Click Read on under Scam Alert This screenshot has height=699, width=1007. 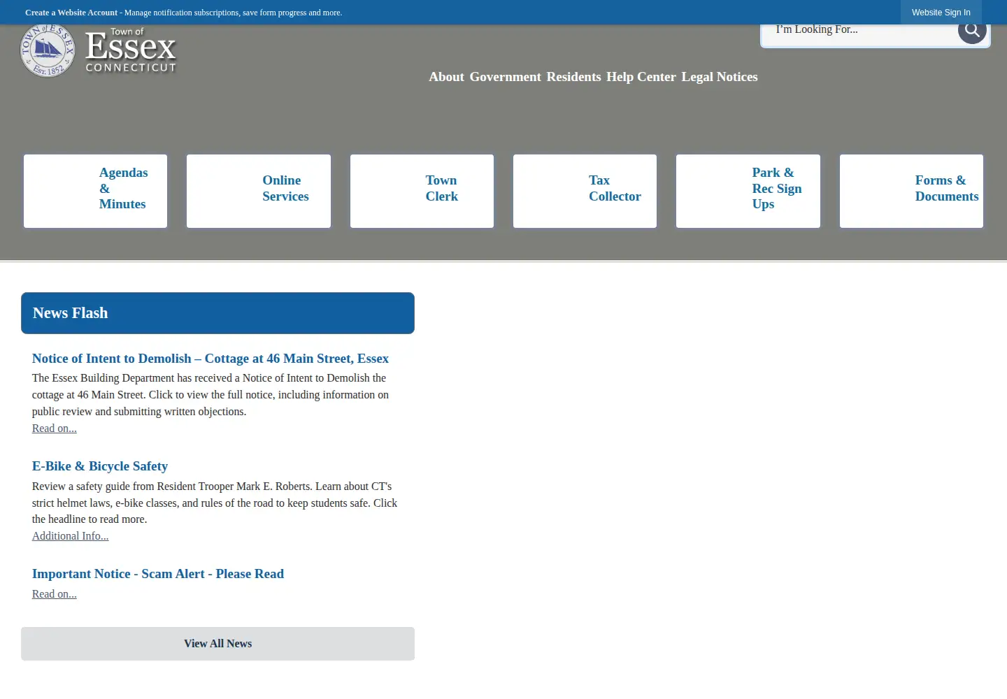coord(55,594)
